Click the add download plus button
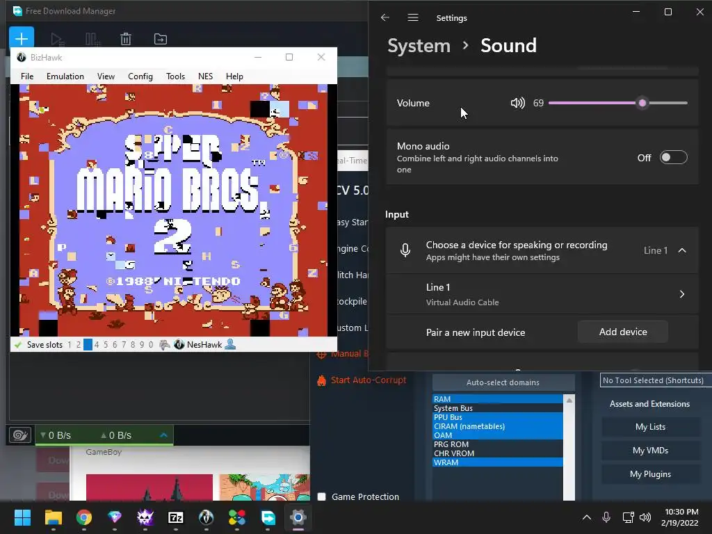The image size is (712, 534). pyautogui.click(x=22, y=39)
